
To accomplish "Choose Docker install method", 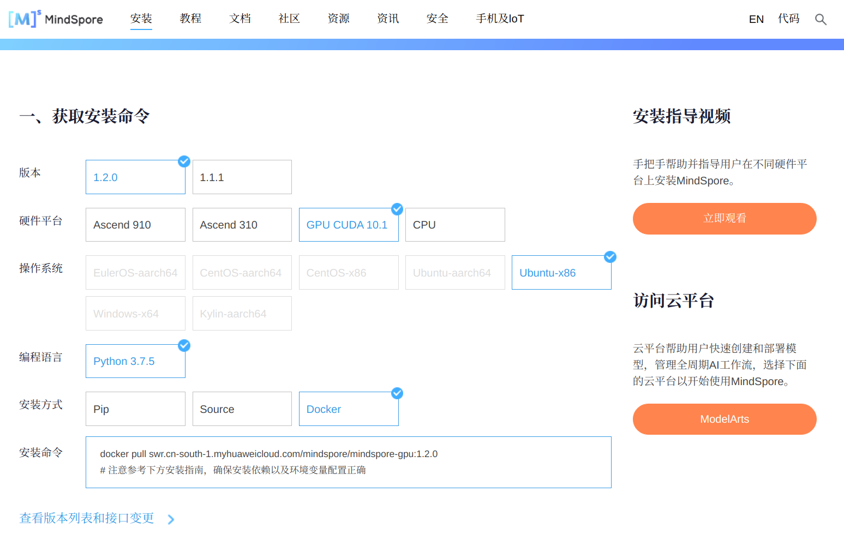I will 349,409.
